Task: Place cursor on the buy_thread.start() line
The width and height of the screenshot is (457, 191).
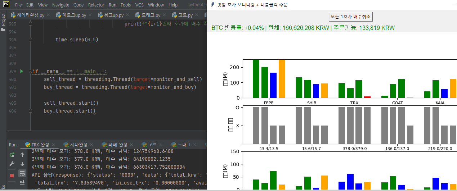Action: (70, 111)
